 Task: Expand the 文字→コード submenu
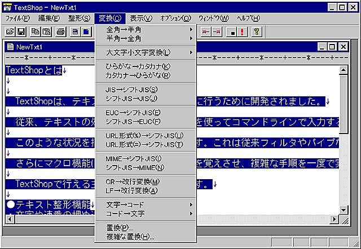coord(146,204)
